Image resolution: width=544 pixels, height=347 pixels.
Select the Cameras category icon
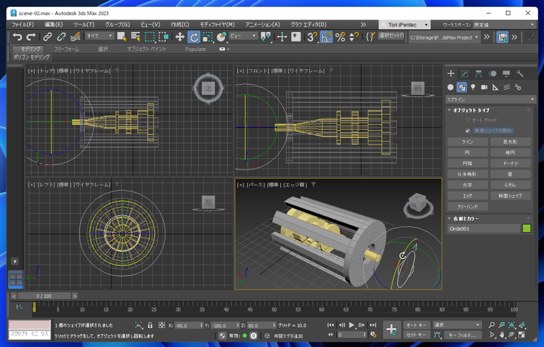(484, 88)
